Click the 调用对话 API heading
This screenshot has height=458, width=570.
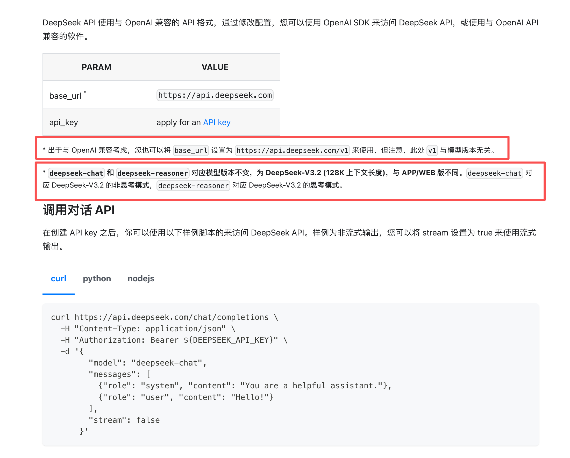point(79,210)
